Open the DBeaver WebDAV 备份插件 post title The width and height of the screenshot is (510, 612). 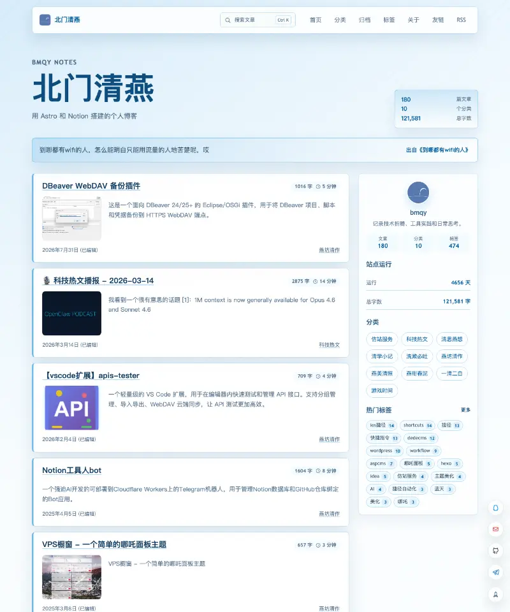tap(91, 186)
